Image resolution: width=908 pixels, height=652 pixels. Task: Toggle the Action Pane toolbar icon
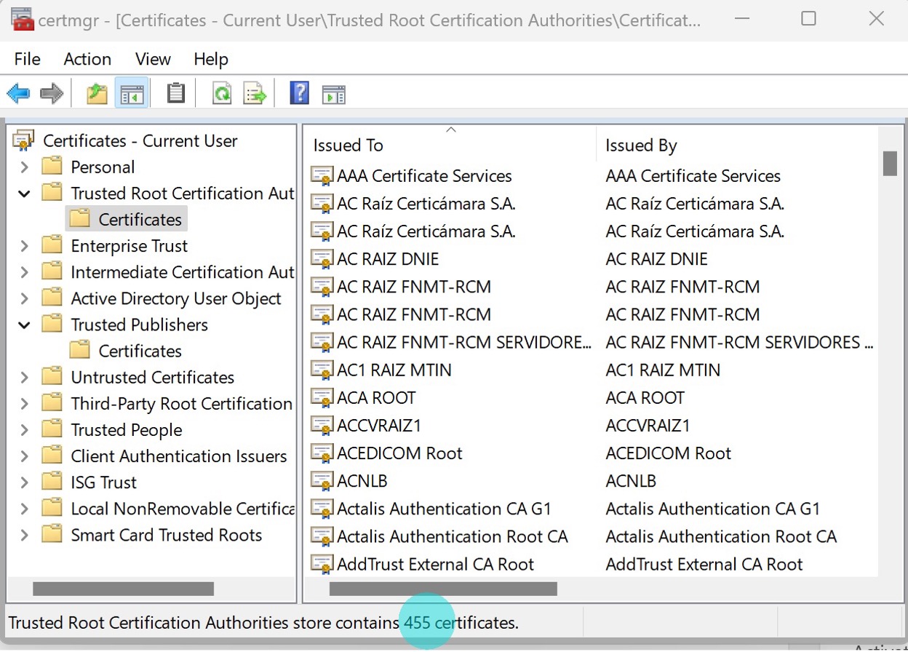click(x=334, y=94)
